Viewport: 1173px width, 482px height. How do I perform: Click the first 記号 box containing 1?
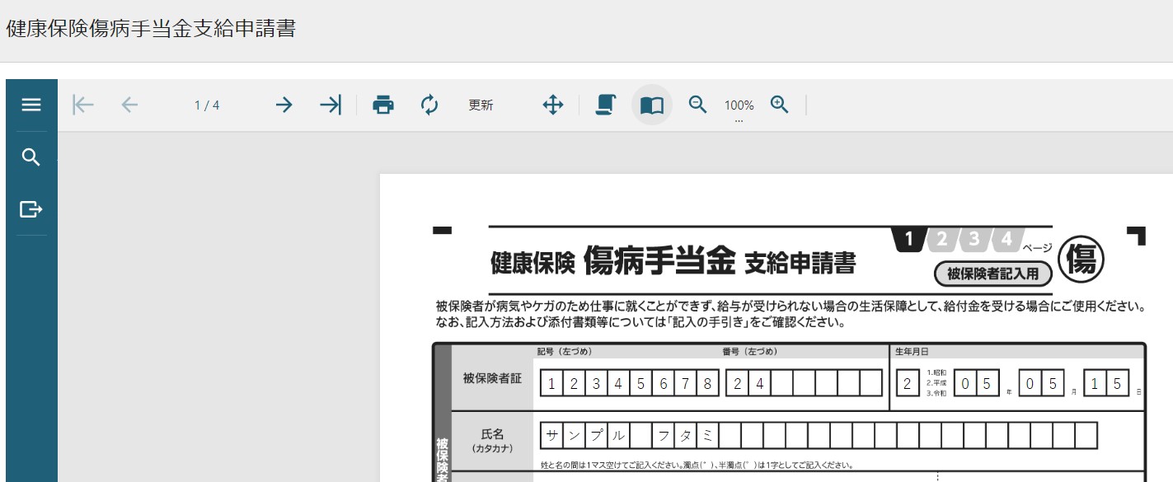pos(551,383)
